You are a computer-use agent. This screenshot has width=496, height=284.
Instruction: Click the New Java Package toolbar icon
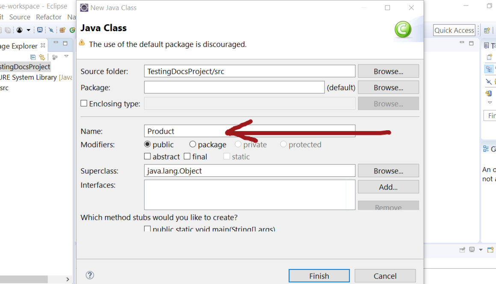(x=62, y=30)
